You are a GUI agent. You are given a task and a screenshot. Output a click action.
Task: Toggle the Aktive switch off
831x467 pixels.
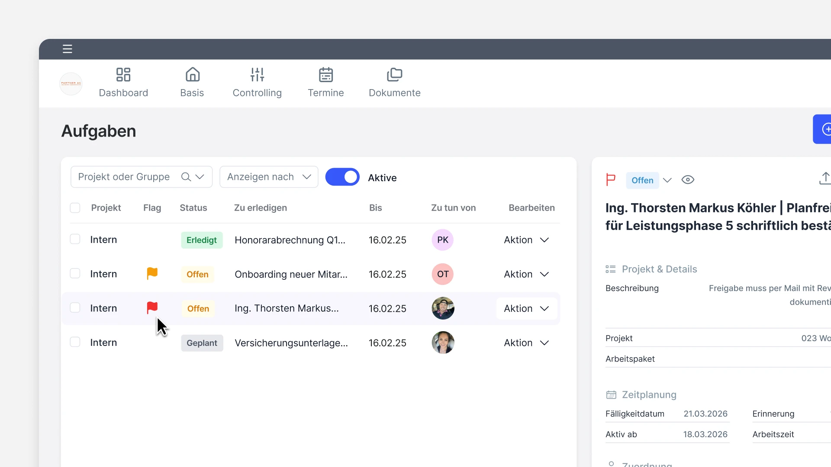(x=342, y=177)
